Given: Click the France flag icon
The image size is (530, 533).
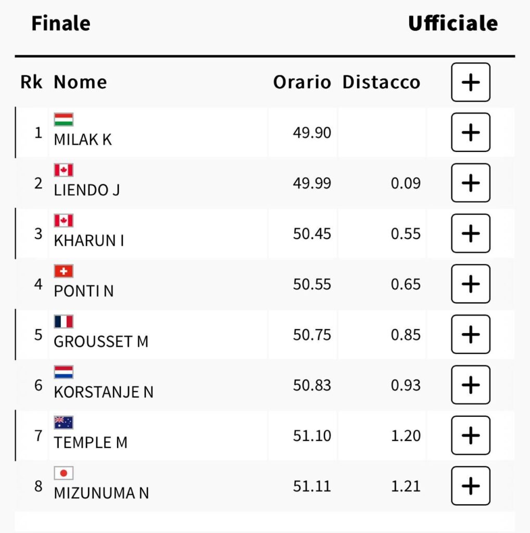Looking at the screenshot, I should click(64, 322).
